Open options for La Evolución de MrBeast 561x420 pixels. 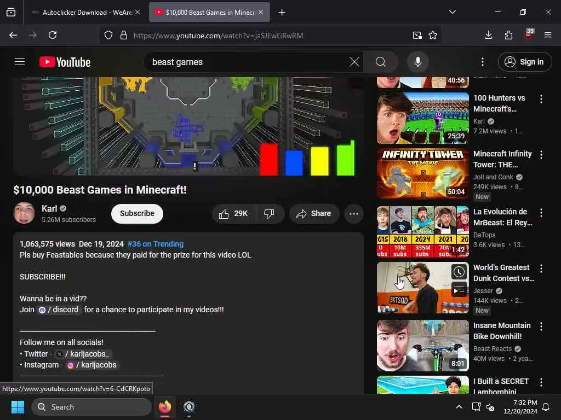coord(541,213)
